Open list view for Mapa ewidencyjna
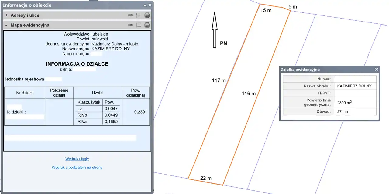Viewport: 389px width, 194px height. point(139,25)
